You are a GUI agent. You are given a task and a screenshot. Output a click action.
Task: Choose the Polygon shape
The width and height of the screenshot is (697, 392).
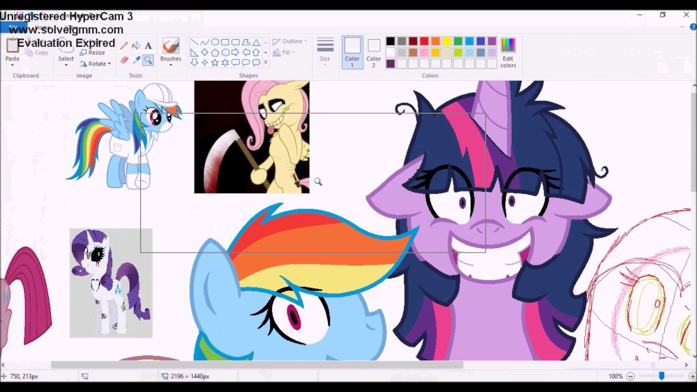click(x=246, y=42)
